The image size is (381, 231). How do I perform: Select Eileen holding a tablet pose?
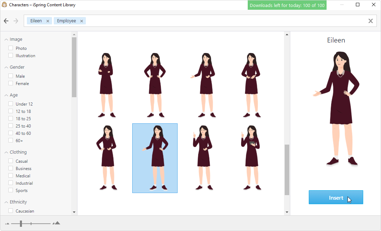point(251,158)
